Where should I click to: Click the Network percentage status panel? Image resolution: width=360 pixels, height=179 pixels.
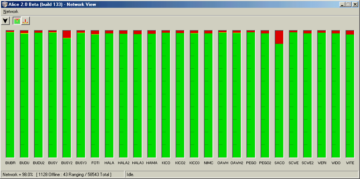pyautogui.click(x=63, y=174)
